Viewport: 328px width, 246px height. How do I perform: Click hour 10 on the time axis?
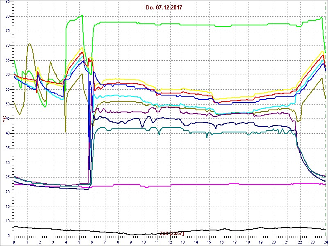click(144, 242)
